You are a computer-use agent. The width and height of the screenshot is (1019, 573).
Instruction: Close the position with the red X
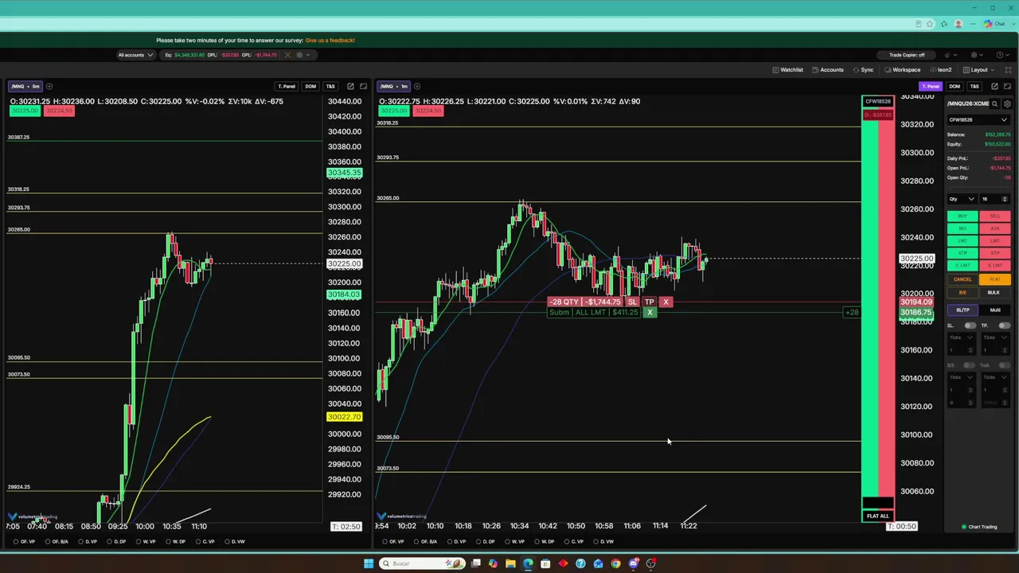(666, 302)
